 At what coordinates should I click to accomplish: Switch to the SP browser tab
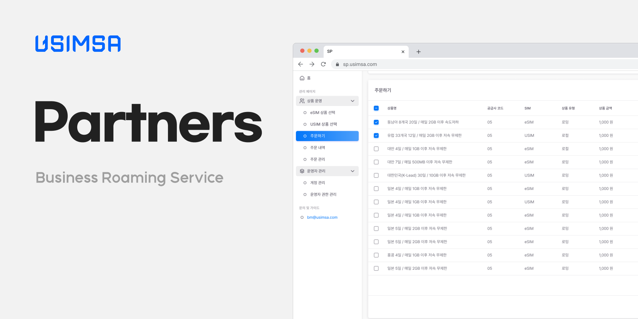[x=366, y=52]
